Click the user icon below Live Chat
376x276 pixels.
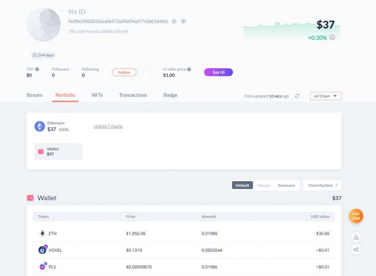tap(356, 237)
